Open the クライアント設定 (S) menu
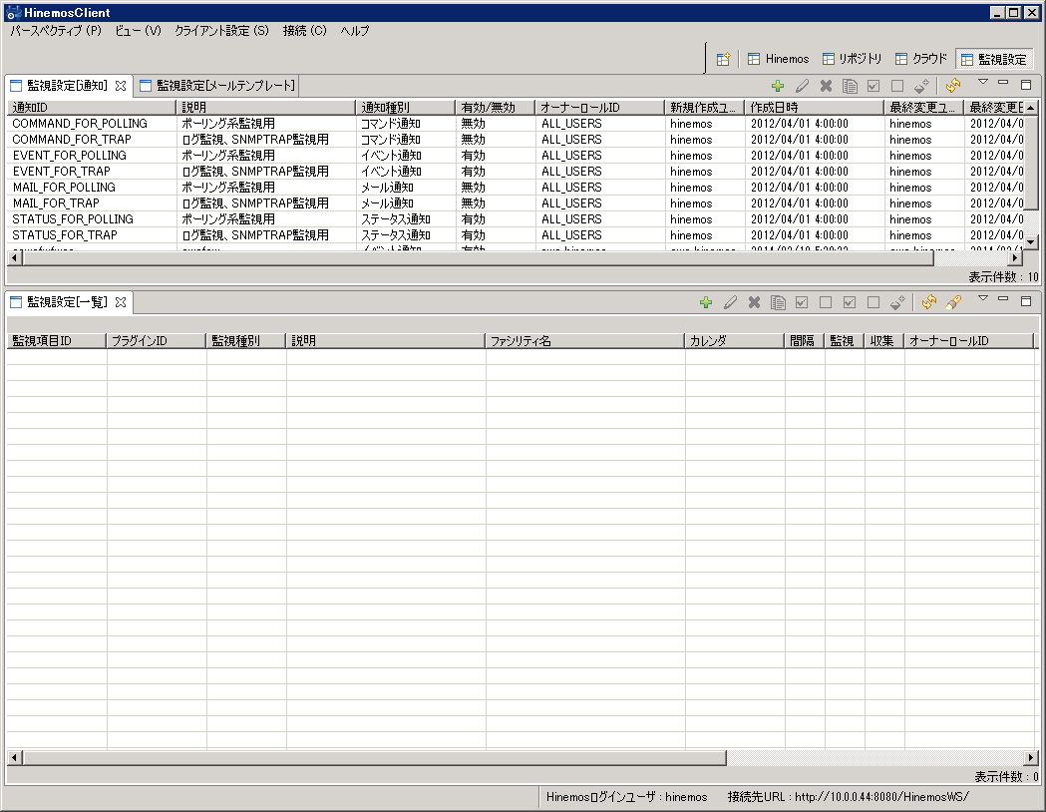 click(221, 31)
